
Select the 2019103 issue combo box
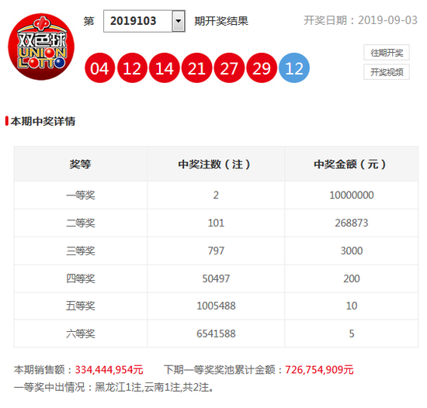coord(144,21)
